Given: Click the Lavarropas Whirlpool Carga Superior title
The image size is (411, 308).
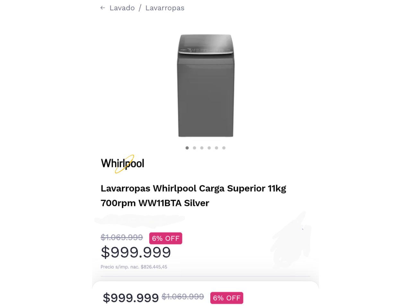Looking at the screenshot, I should pos(193,196).
